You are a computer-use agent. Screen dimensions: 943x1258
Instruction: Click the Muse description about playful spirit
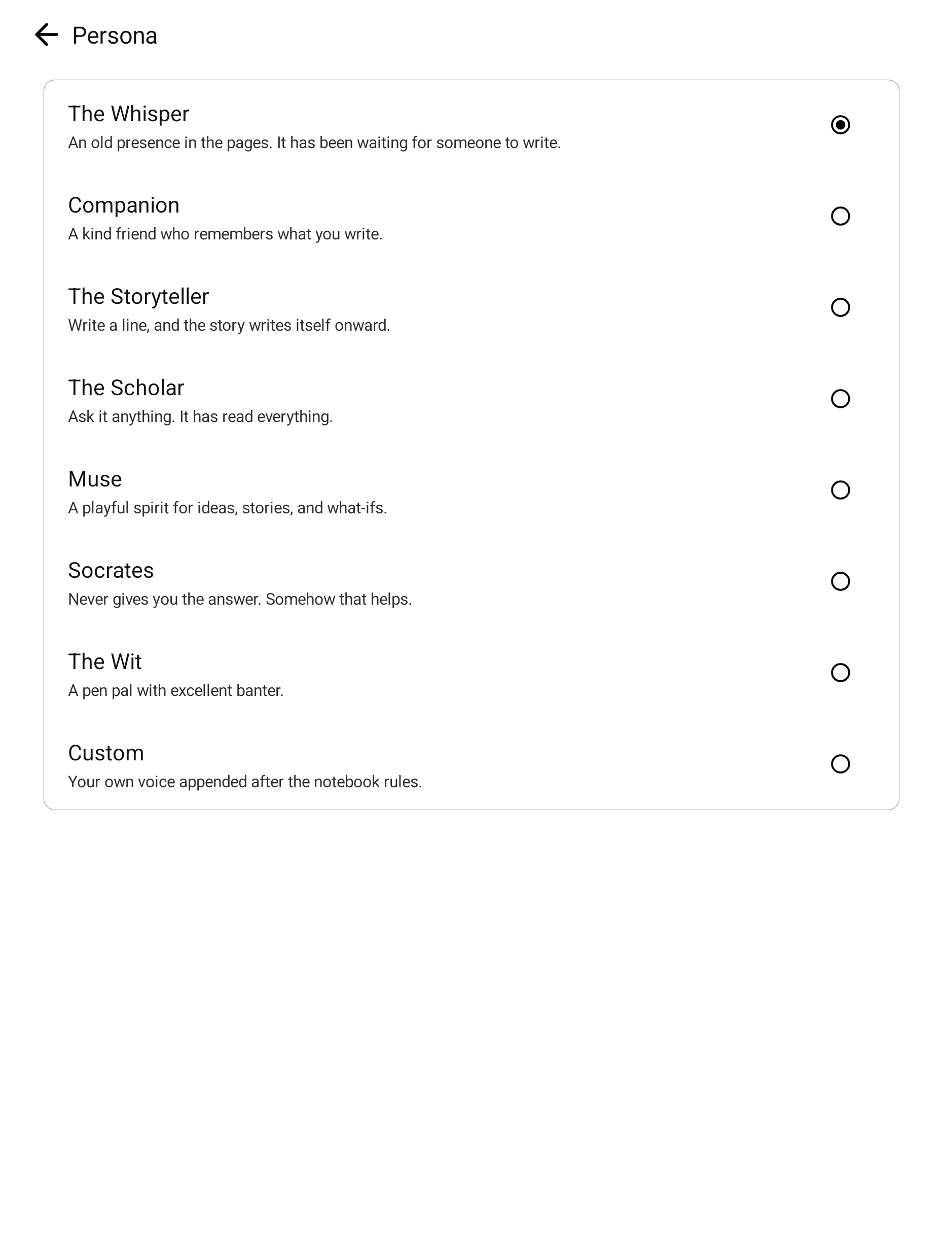coord(227,508)
